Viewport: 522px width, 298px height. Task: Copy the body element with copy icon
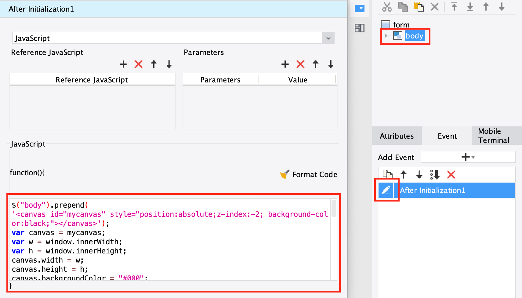(x=403, y=7)
